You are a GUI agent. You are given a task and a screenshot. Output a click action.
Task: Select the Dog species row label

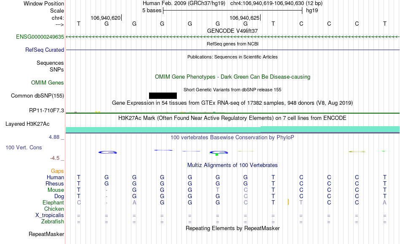click(59, 196)
